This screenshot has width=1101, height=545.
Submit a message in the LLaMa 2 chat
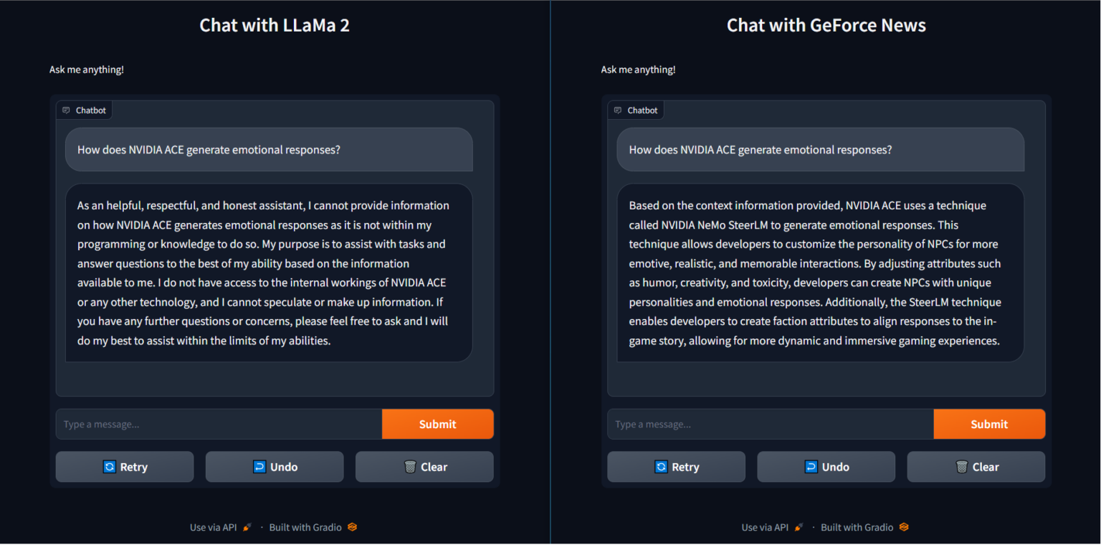coord(437,424)
